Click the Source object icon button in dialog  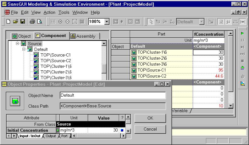[15, 101]
